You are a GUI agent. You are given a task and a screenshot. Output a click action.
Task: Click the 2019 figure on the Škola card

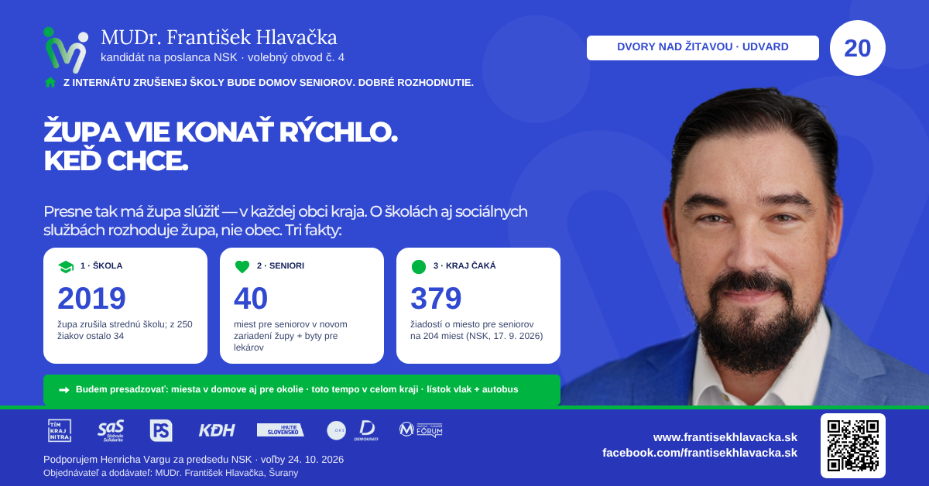tap(91, 299)
